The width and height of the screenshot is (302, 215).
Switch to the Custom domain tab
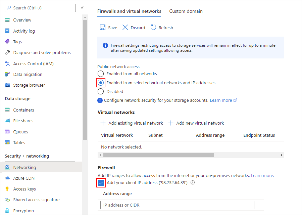pyautogui.click(x=186, y=11)
